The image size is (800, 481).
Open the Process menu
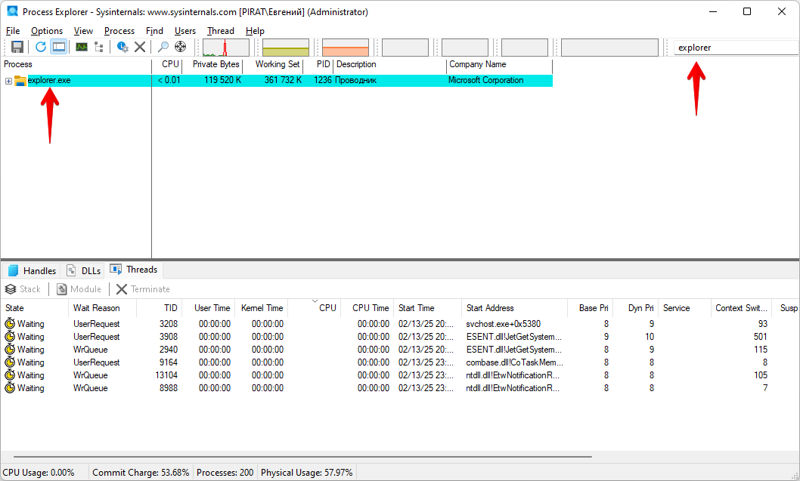119,31
